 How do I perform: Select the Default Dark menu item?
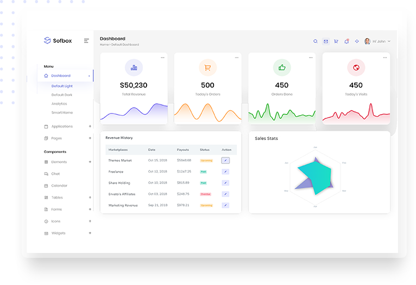[62, 95]
